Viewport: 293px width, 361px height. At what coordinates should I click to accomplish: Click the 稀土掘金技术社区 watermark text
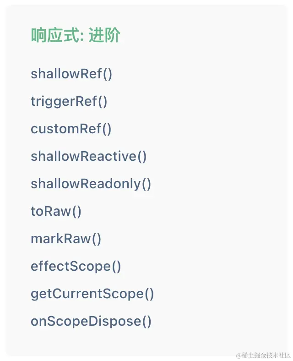click(x=263, y=356)
